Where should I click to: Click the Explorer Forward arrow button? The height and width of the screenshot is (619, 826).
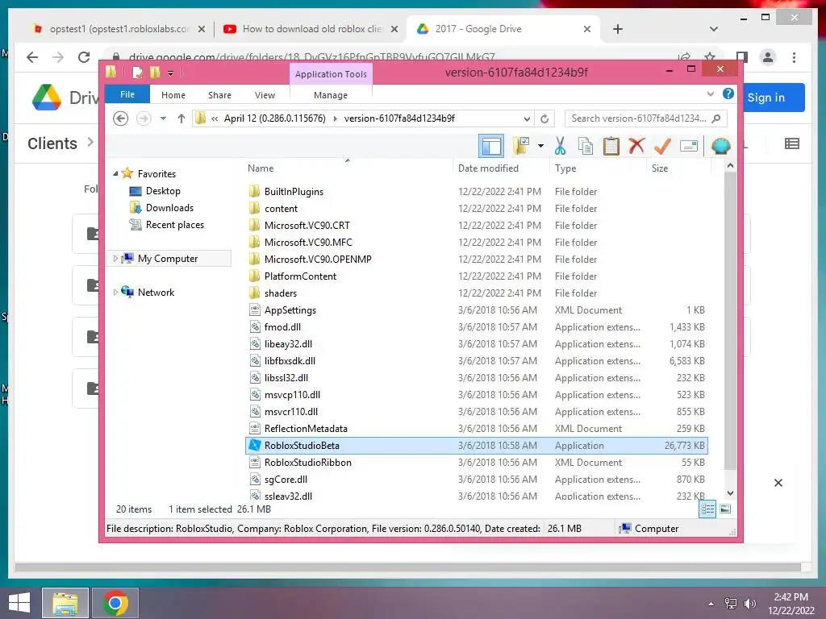pyautogui.click(x=144, y=118)
